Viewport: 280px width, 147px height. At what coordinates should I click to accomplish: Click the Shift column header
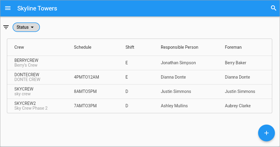tap(130, 47)
